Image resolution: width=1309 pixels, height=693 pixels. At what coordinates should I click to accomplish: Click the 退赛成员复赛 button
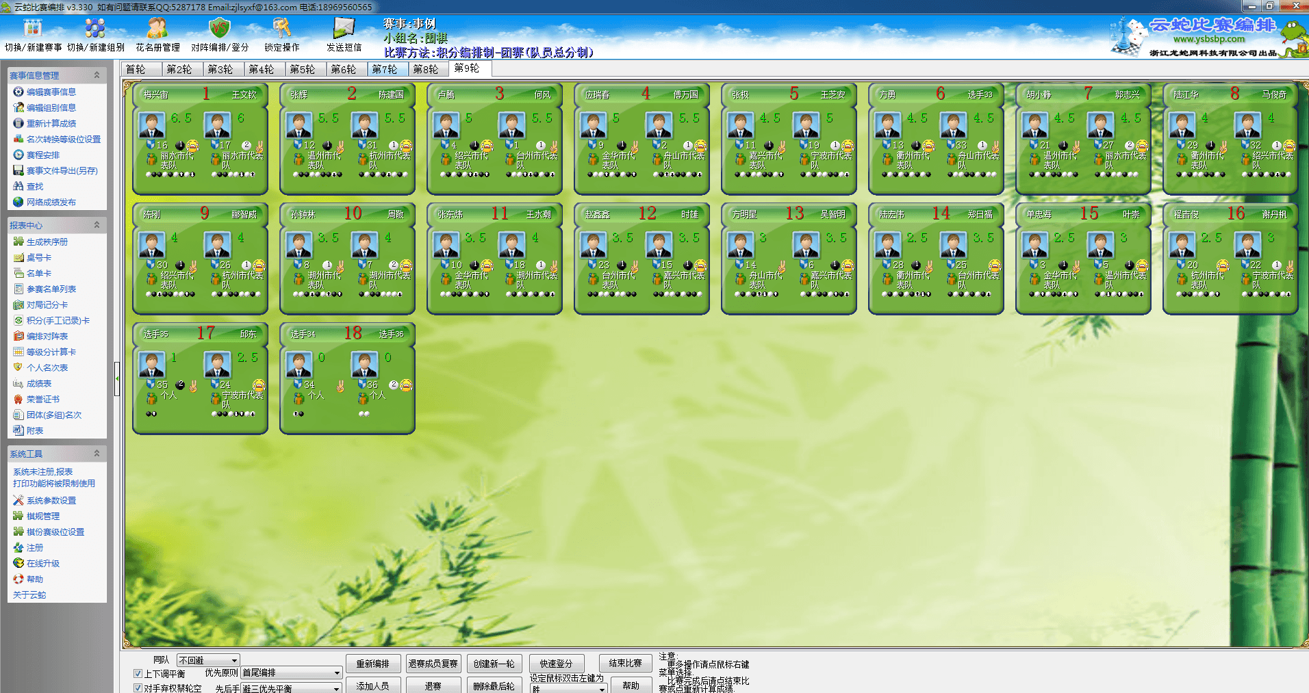433,664
